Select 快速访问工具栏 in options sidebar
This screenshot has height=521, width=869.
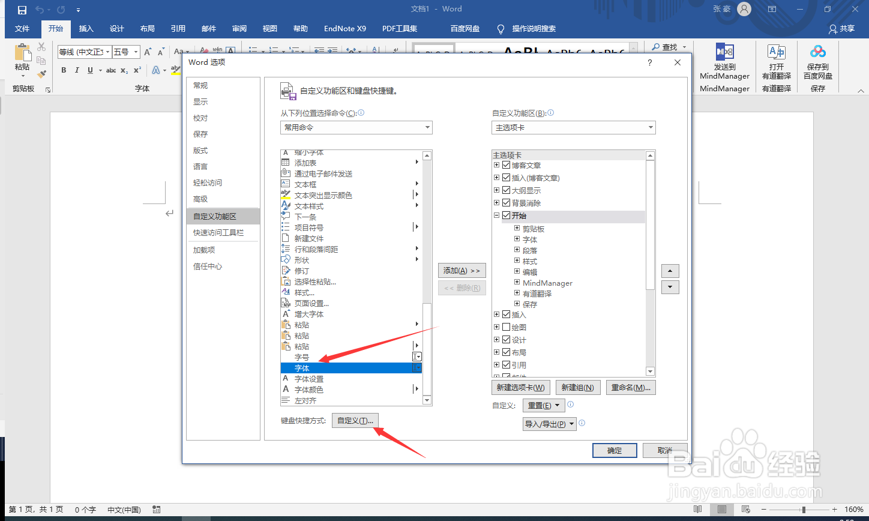point(223,233)
